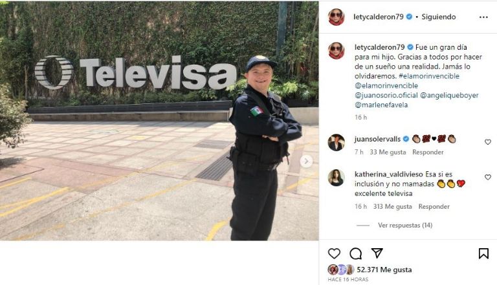This screenshot has width=497, height=285.
Task: Open the @angeliqueboyer profile mention
Action: click(x=449, y=95)
